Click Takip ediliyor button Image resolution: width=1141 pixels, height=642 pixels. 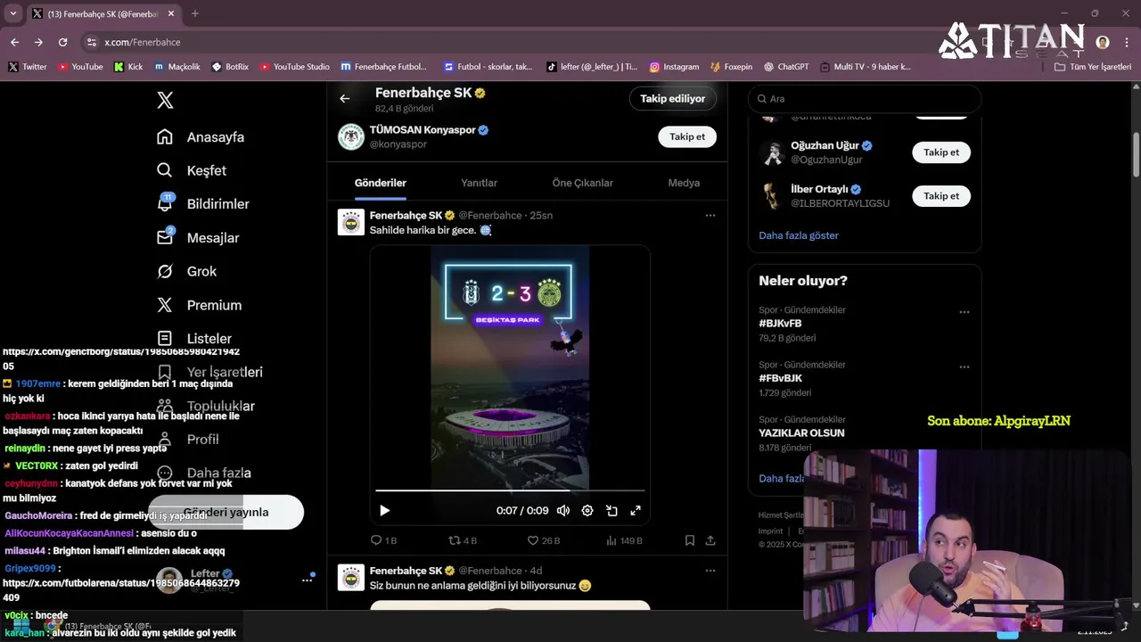(673, 99)
